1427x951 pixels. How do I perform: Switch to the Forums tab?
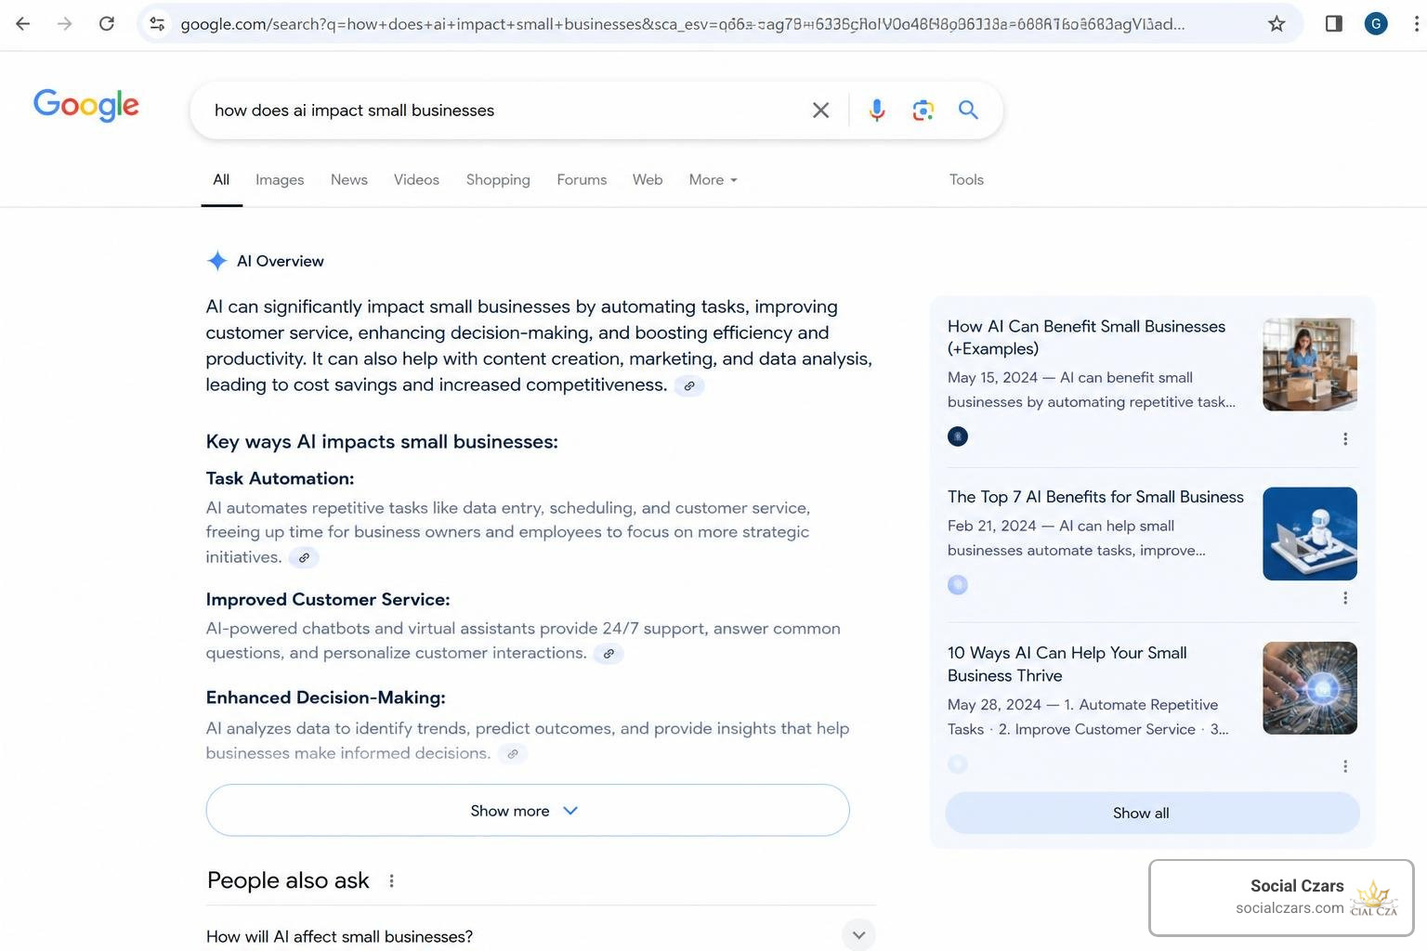582,180
